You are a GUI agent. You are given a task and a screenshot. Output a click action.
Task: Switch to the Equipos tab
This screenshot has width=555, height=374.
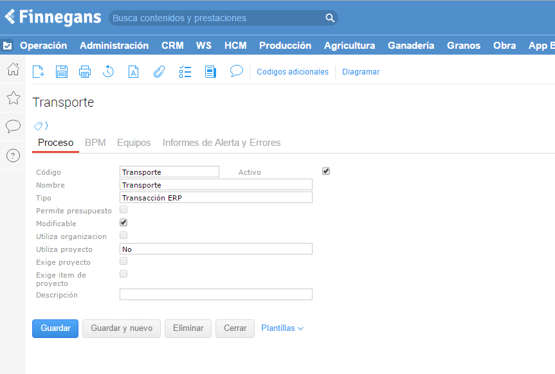tap(134, 143)
